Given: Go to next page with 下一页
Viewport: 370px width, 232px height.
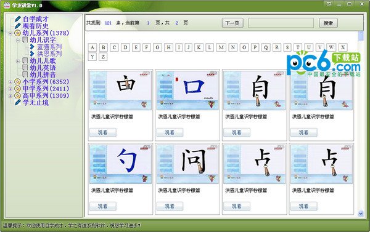Looking at the screenshot, I should (232, 23).
